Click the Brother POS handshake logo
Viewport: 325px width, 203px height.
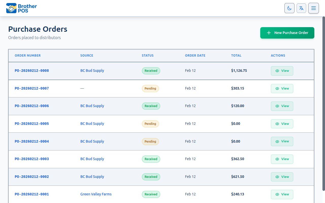click(11, 8)
